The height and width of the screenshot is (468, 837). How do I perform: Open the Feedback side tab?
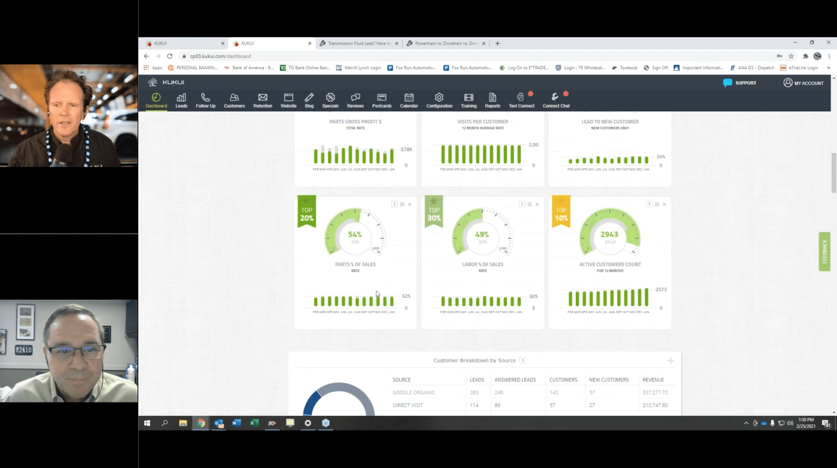tap(824, 252)
